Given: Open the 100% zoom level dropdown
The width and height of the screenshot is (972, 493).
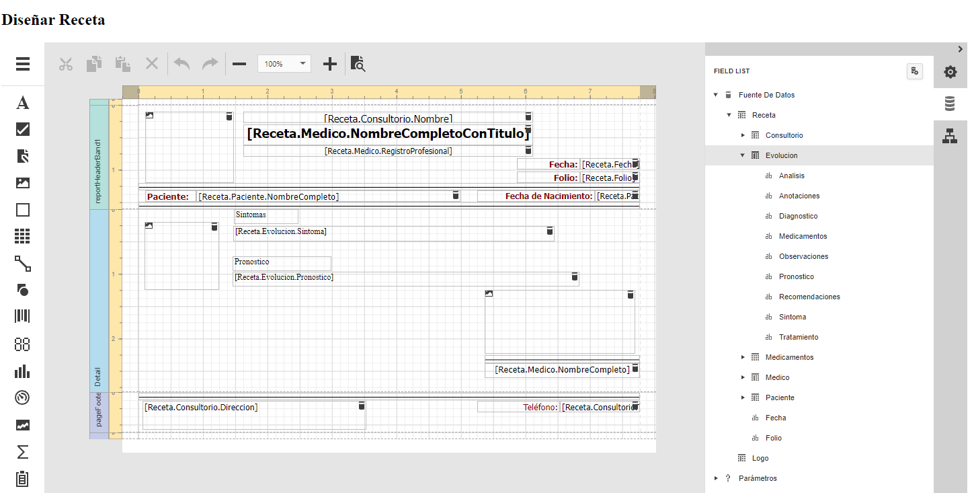Looking at the screenshot, I should click(x=284, y=64).
